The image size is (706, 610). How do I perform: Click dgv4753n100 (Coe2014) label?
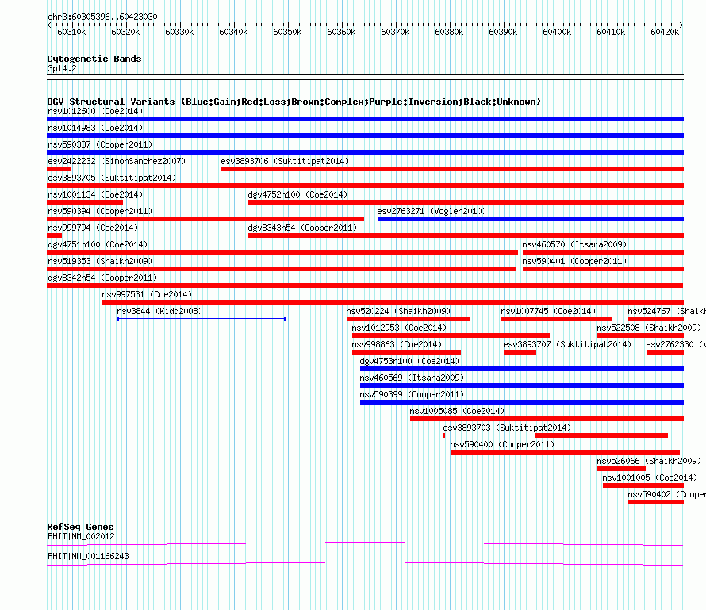click(410, 361)
